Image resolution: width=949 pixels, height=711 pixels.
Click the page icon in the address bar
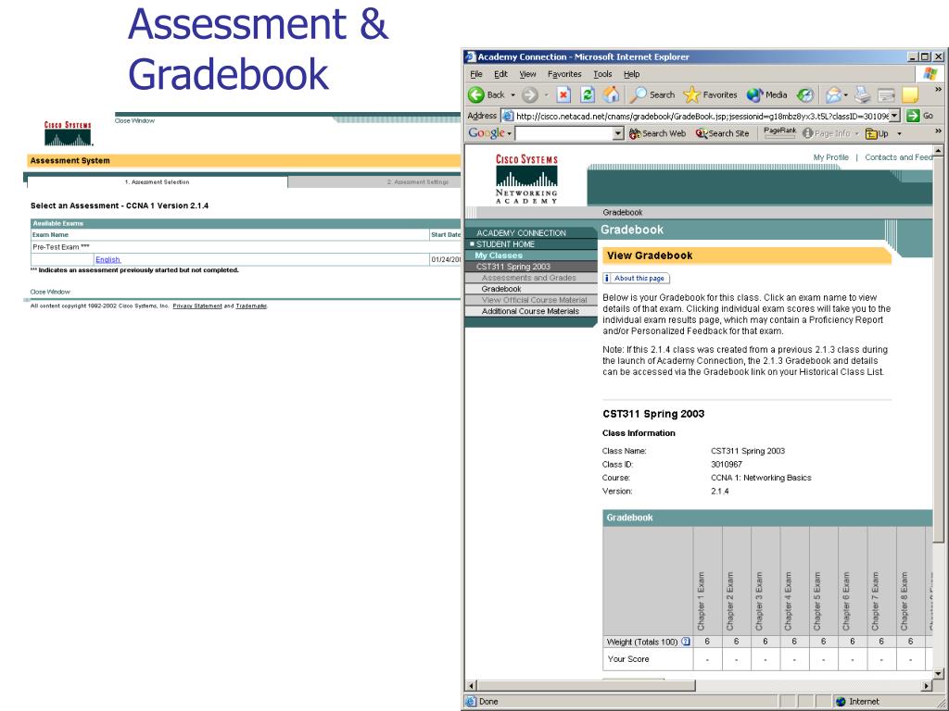509,116
